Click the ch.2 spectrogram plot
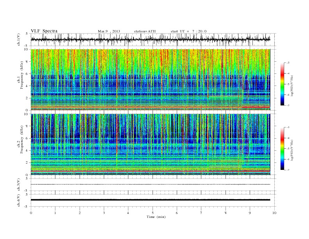This screenshot has width=309, height=239. pos(150,144)
